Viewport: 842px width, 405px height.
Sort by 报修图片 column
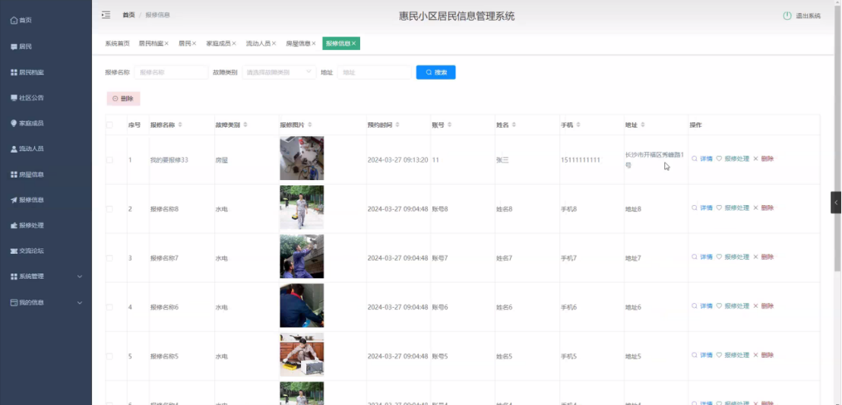310,125
